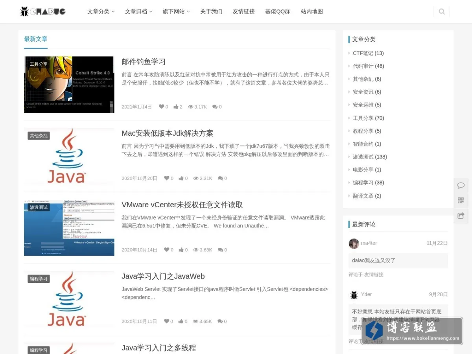Open 基佬QQ群 in the top menu

pyautogui.click(x=278, y=11)
